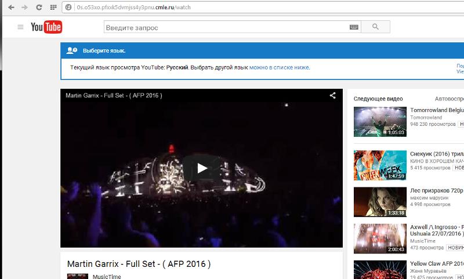Open the 'Лес призраков 720p' title link
Screen dimensions: 464x279
click(437, 190)
